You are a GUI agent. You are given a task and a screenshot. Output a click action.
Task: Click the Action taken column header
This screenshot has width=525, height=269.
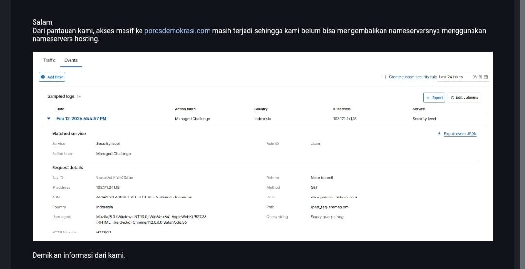click(185, 109)
